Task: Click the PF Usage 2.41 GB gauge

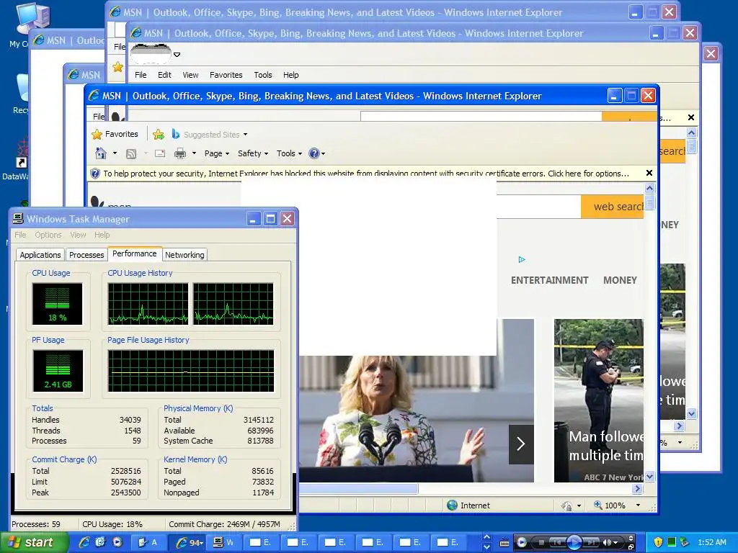Action: point(58,371)
